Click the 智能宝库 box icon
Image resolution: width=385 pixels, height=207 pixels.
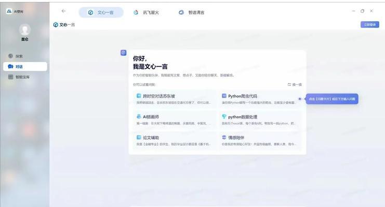[x=10, y=77]
